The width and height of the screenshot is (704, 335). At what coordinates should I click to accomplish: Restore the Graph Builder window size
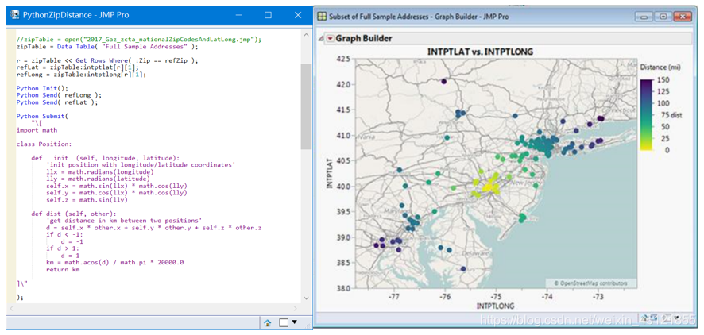click(663, 17)
